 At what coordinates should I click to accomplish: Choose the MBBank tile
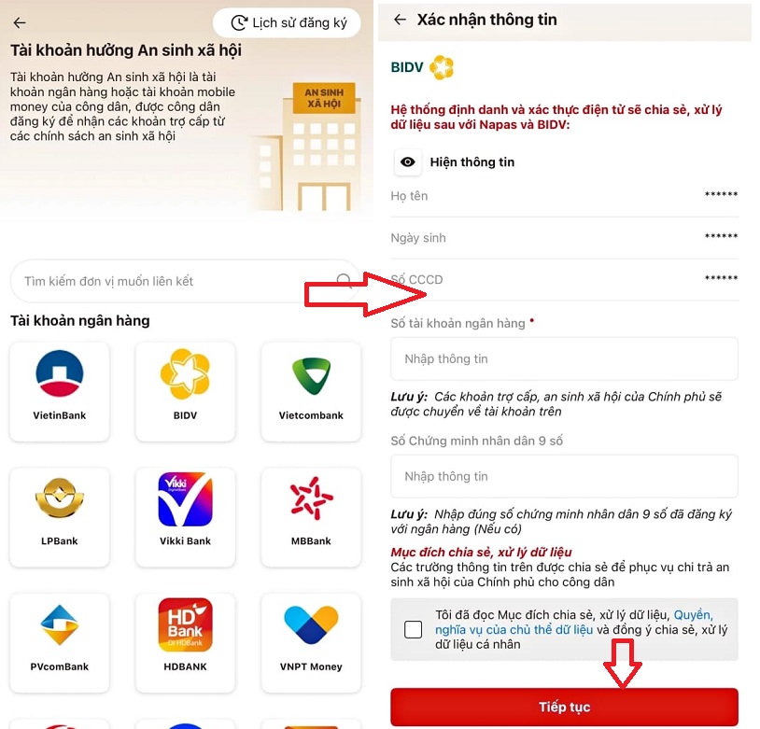(311, 517)
